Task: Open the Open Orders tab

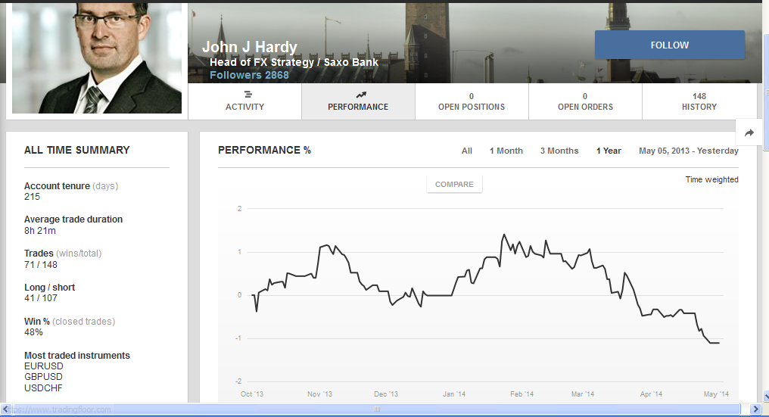Action: [x=584, y=101]
